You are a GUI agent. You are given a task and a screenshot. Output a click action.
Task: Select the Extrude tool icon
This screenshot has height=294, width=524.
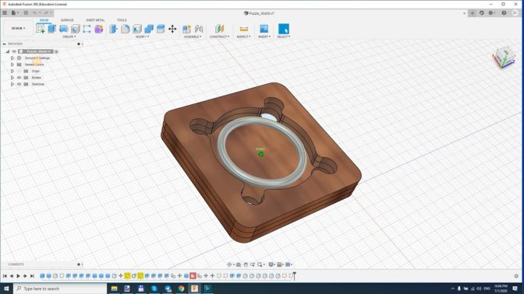point(51,29)
